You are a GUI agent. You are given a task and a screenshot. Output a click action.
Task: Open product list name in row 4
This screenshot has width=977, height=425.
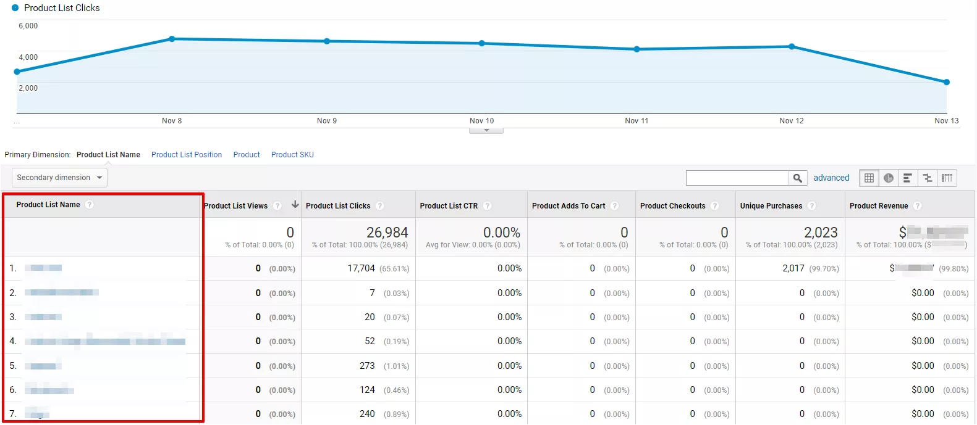[105, 341]
